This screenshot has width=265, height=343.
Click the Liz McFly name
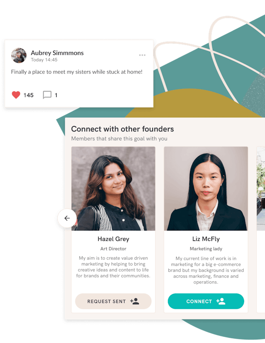tap(206, 239)
